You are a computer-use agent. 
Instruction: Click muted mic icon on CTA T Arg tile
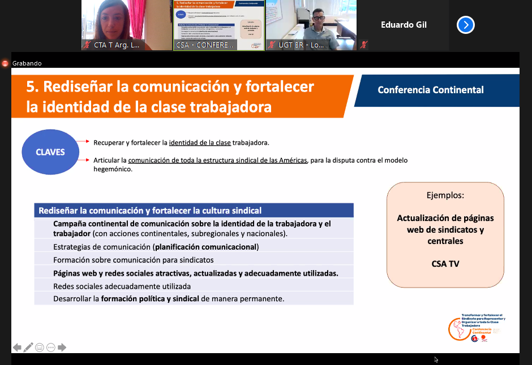[87, 45]
